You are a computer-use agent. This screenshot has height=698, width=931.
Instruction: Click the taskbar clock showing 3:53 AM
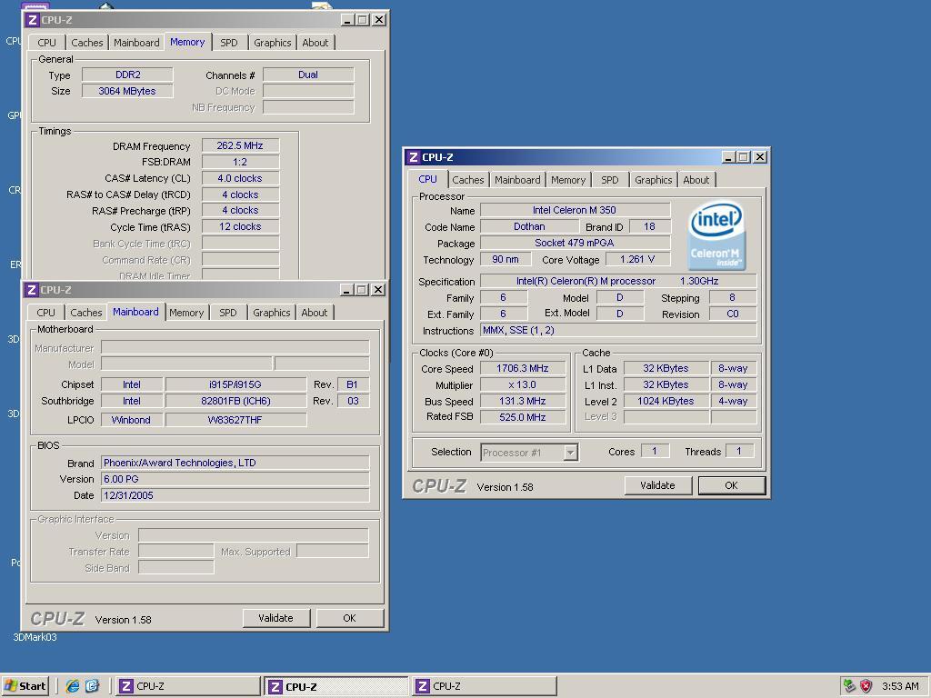tap(900, 686)
